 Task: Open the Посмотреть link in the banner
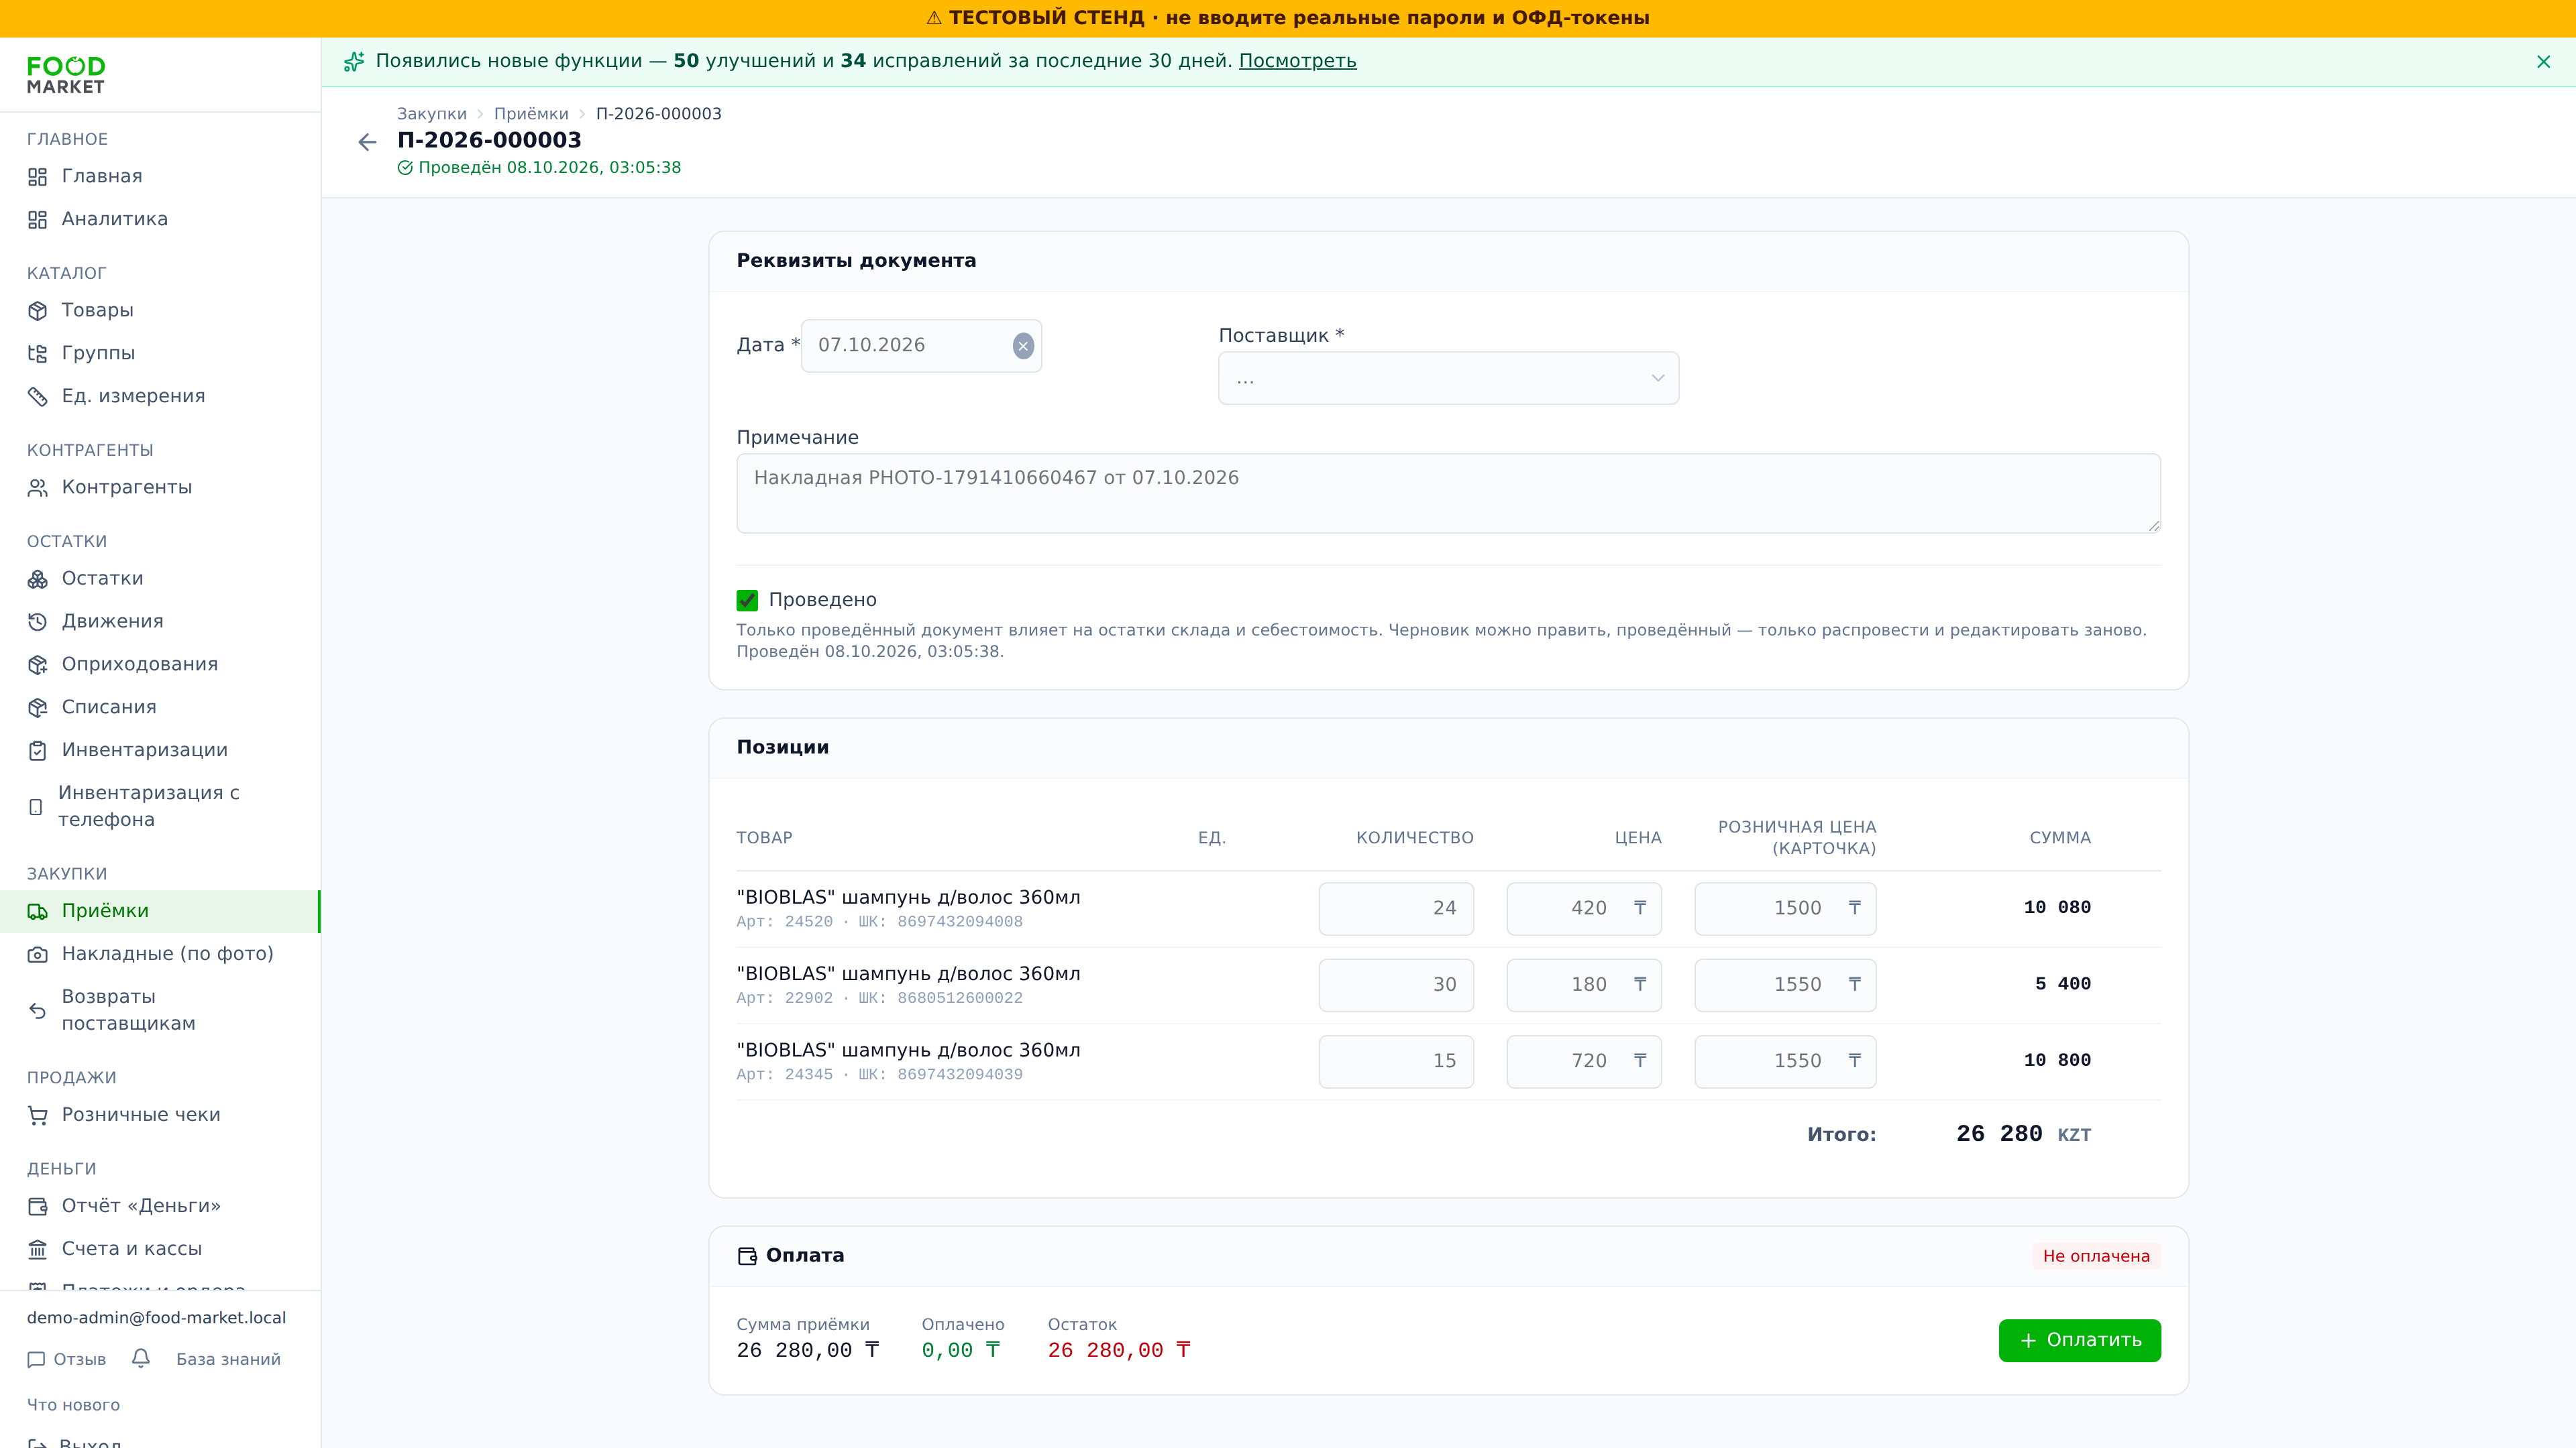1297,61
